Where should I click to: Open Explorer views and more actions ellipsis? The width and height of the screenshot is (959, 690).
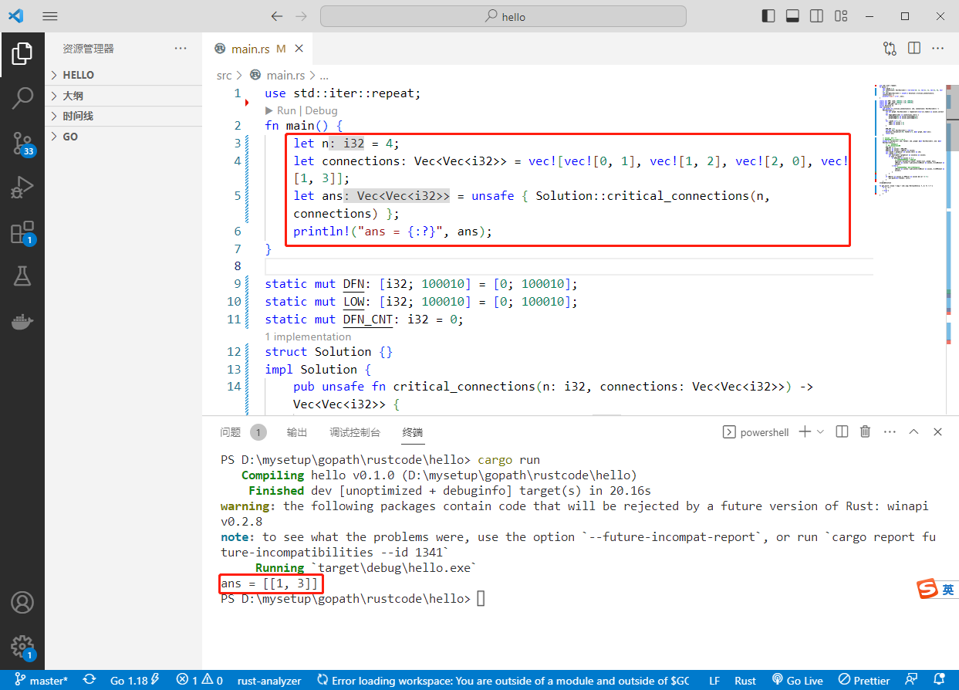(181, 48)
